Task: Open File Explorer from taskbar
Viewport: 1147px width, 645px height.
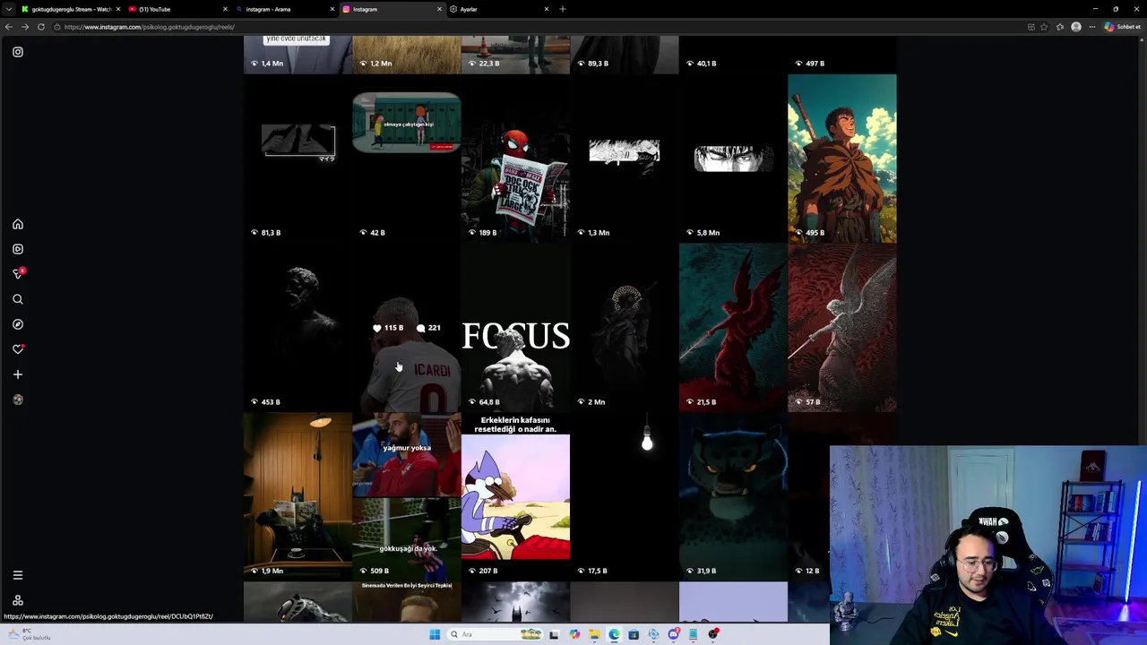Action: 594,634
